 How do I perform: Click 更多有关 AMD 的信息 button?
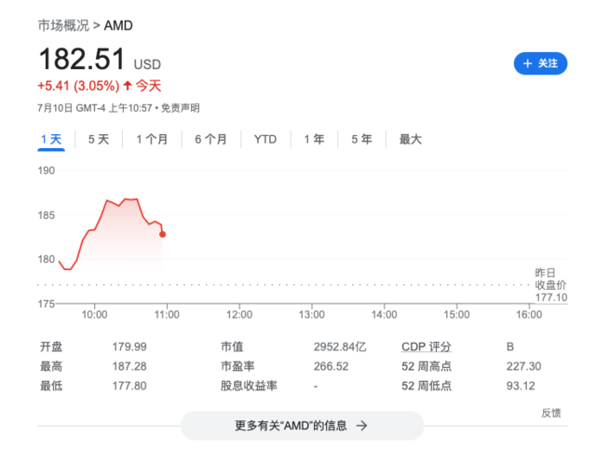point(301,426)
